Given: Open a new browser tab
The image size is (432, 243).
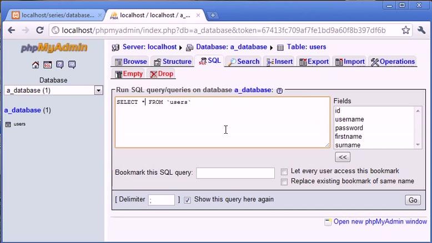Looking at the screenshot, I should [x=213, y=15].
